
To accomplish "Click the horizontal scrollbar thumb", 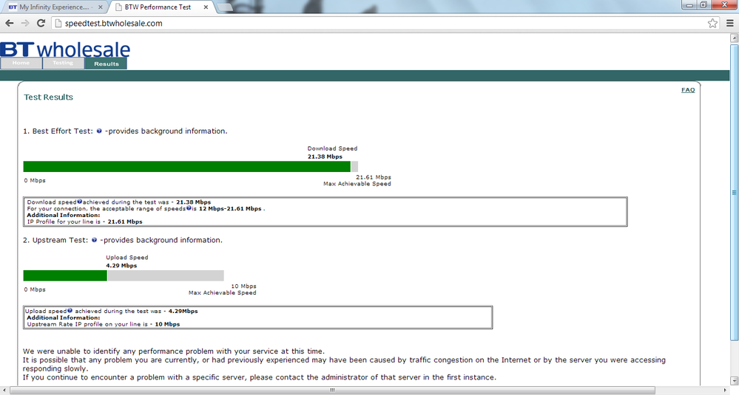I will pos(332,391).
